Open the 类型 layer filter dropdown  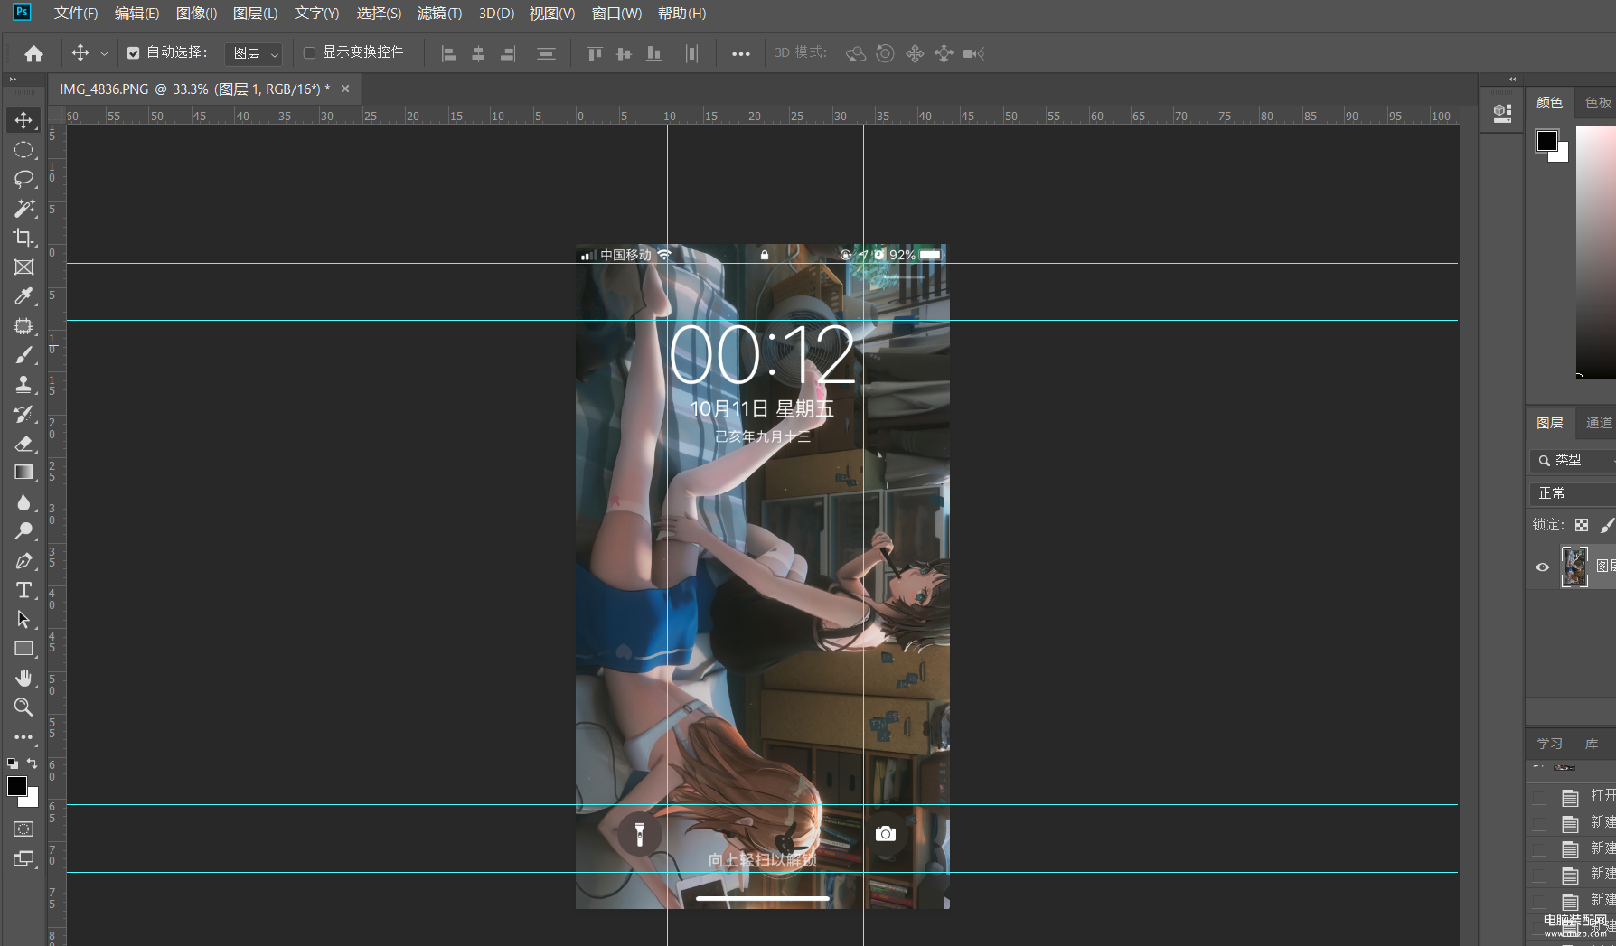point(1574,460)
